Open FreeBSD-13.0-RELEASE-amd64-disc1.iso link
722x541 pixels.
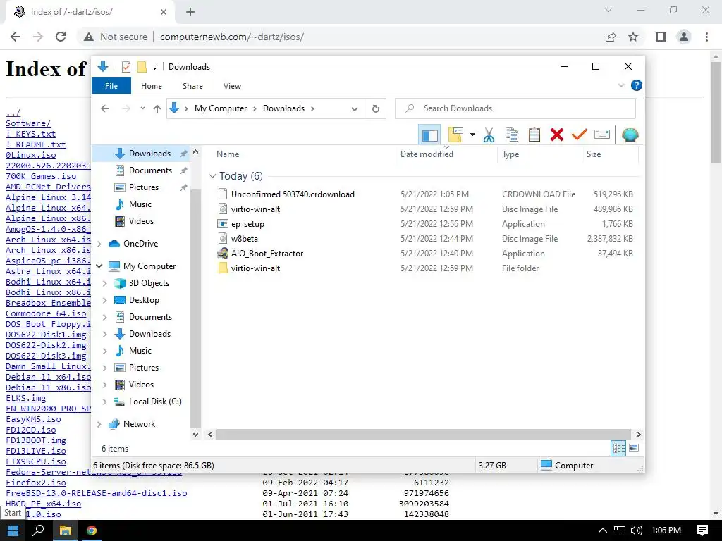click(x=96, y=493)
